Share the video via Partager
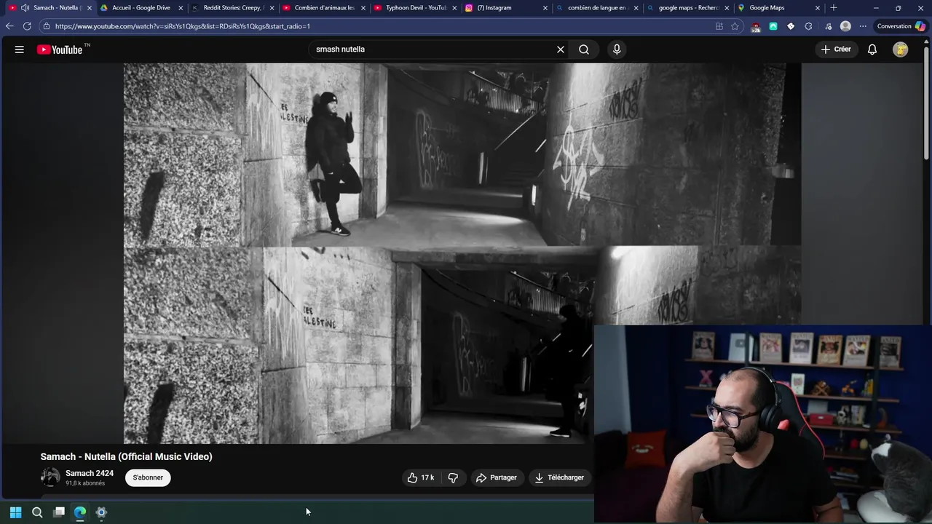Screen dimensions: 932x524 (496, 477)
